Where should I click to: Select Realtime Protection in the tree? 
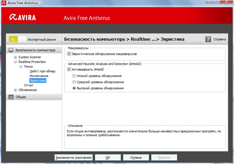coord(32,62)
